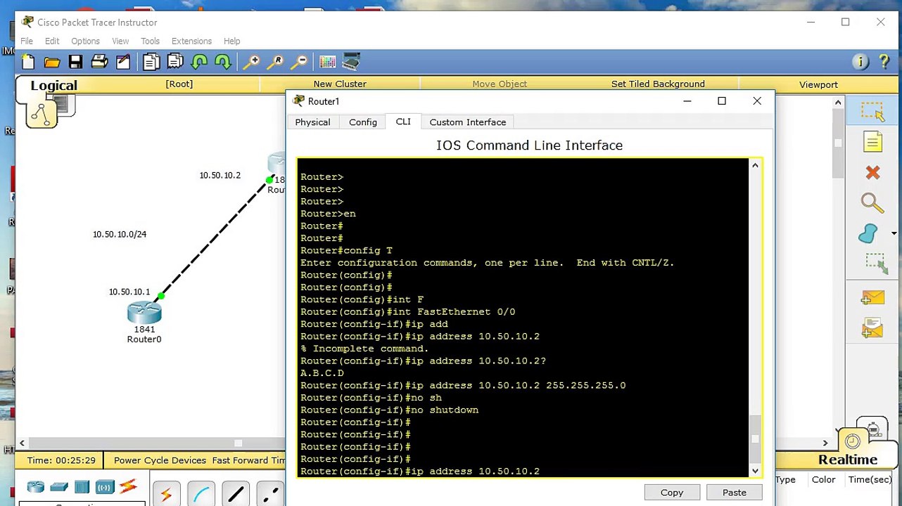902x506 pixels.
Task: Click the Copy button
Action: point(672,492)
